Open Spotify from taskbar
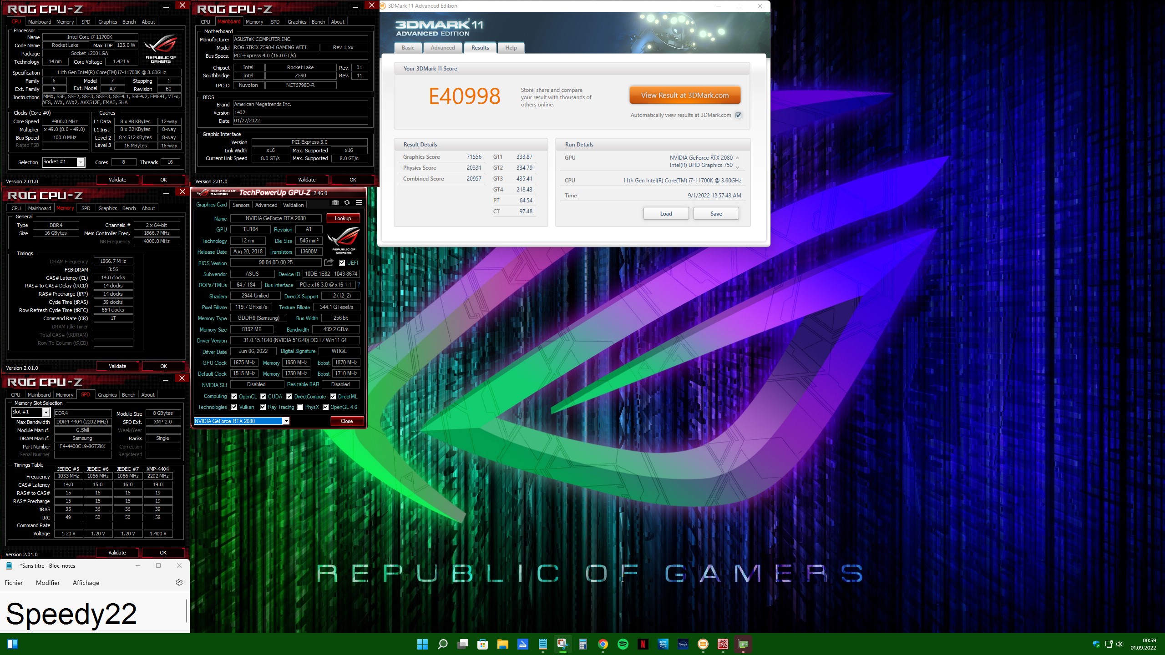Screen dimensions: 1165x655 tap(623, 644)
